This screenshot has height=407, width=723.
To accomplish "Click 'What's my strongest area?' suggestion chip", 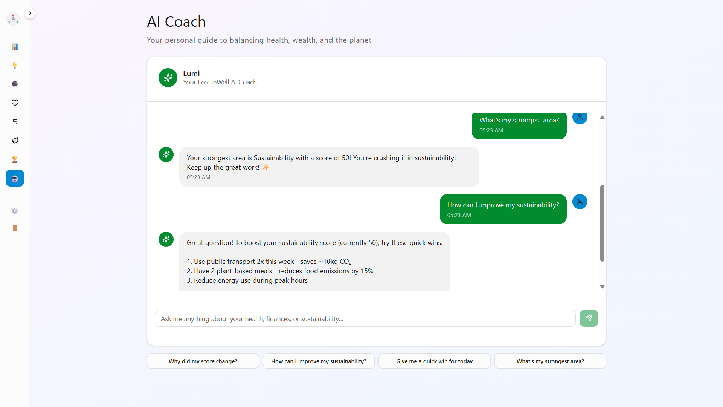I will tap(550, 361).
